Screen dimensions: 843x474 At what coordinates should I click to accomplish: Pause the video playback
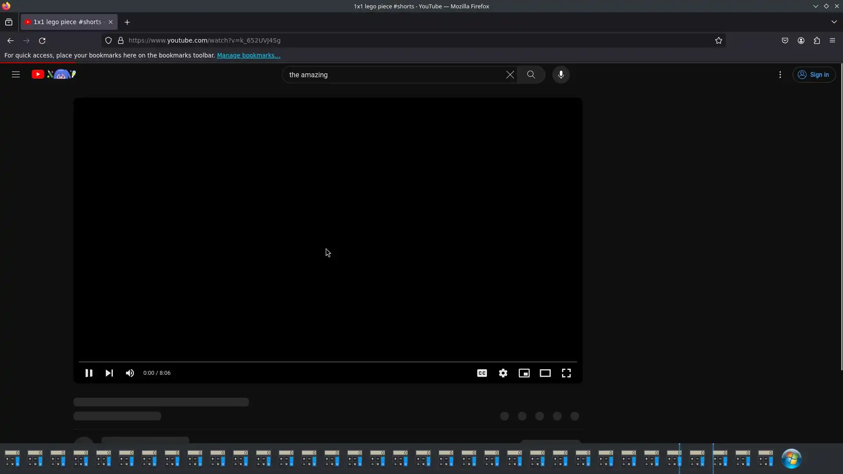click(x=89, y=373)
